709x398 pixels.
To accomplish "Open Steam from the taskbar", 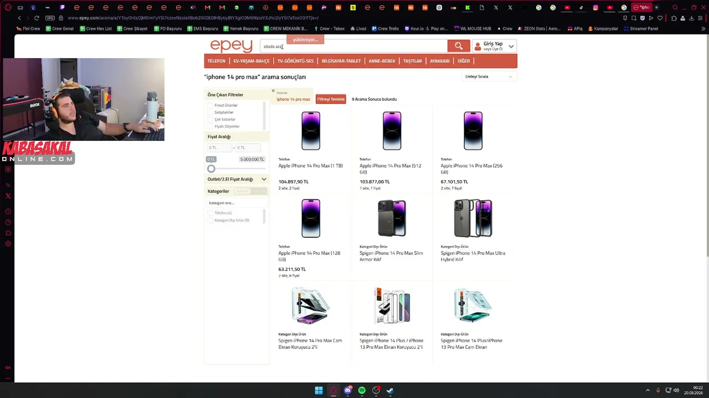I will coord(390,390).
